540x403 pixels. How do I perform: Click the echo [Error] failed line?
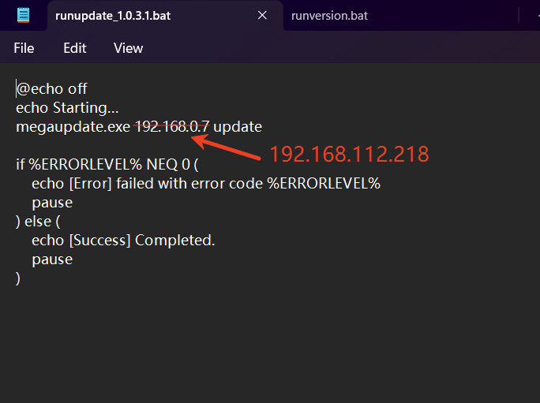(206, 184)
